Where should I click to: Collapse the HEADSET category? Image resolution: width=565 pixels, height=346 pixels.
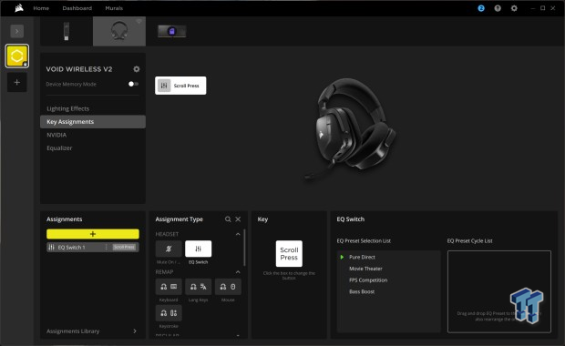[238, 234]
